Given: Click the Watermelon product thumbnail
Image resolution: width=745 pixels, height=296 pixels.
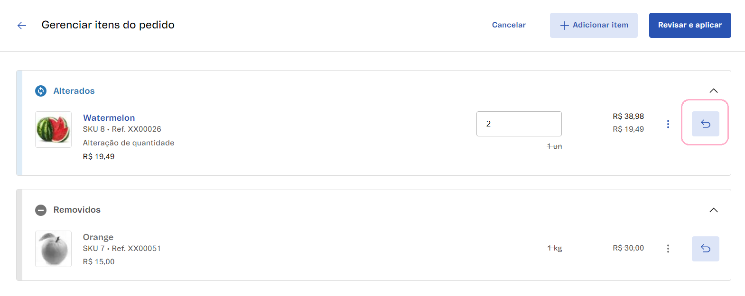Looking at the screenshot, I should 53,129.
